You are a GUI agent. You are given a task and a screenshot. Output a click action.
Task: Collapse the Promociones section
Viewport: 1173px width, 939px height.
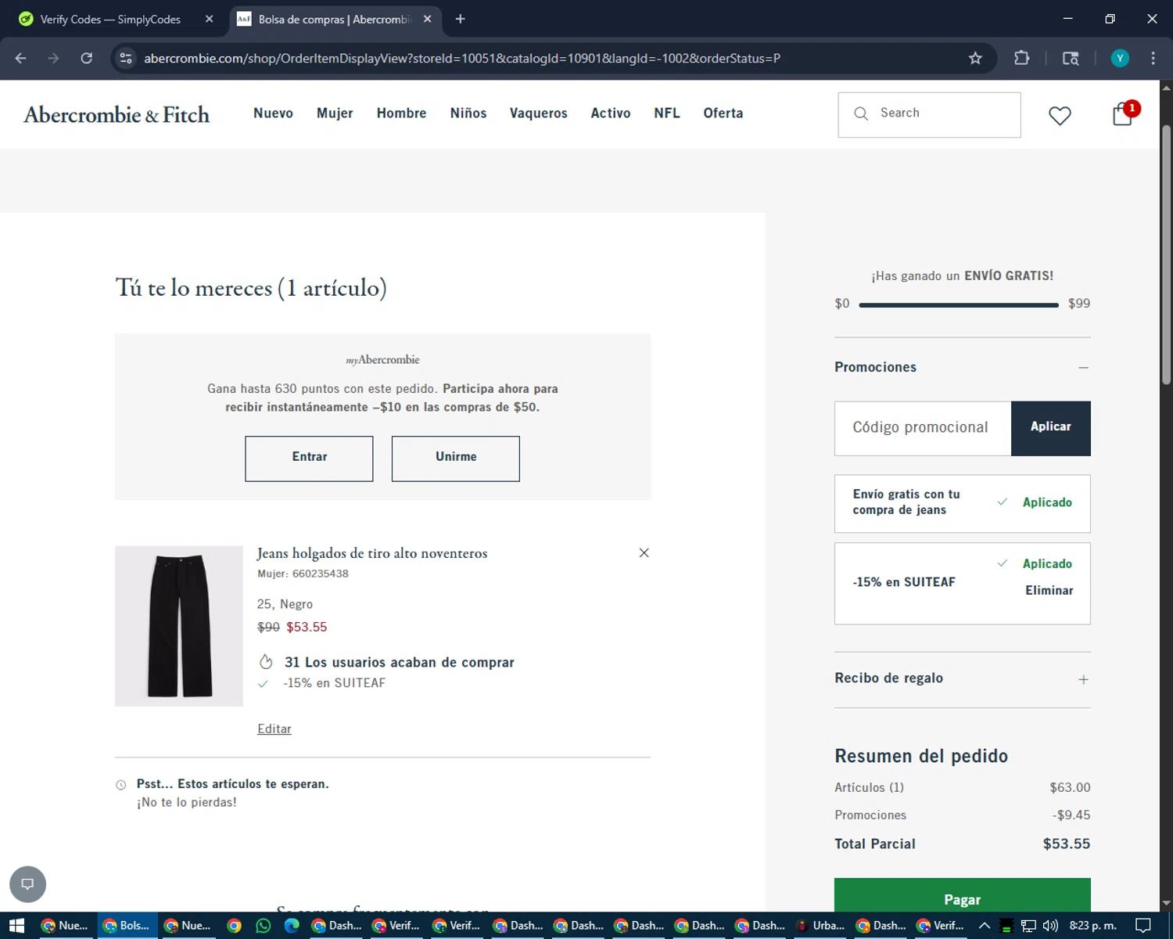[x=1083, y=367]
